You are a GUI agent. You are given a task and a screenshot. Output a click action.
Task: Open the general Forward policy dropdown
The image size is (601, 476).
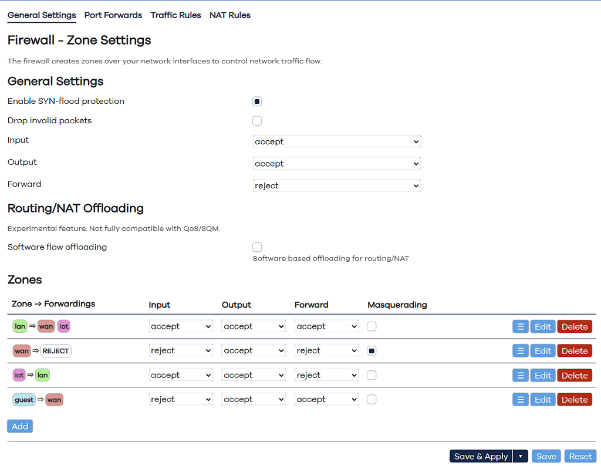pos(337,185)
